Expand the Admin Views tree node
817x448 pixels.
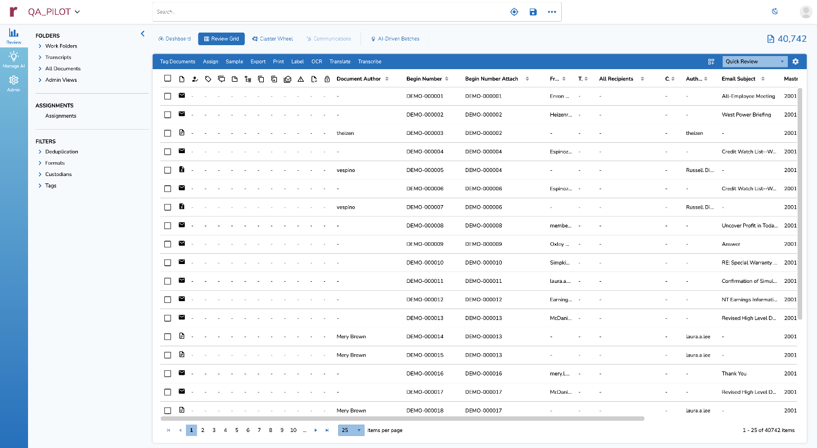coord(40,80)
